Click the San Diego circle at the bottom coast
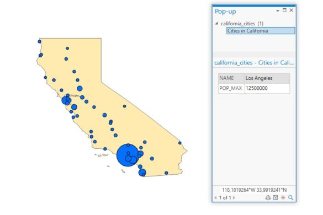The image size is (323, 215). (142, 173)
